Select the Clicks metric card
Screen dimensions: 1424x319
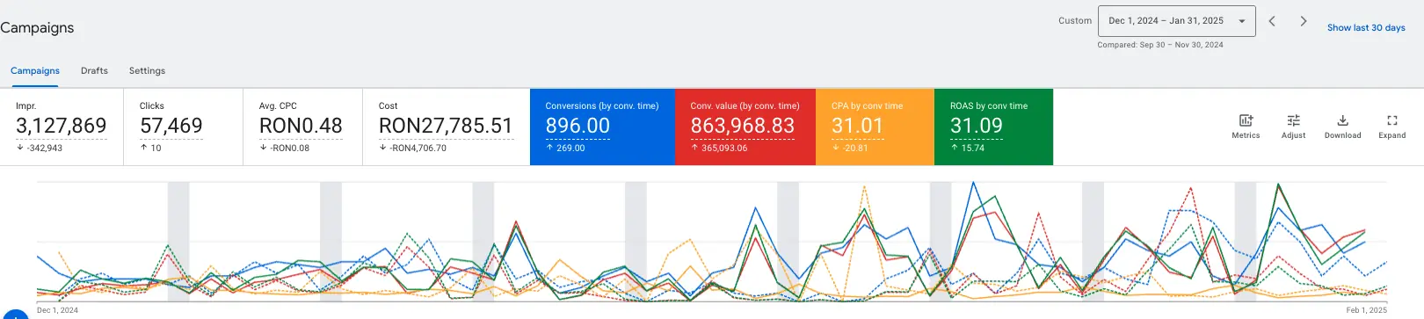click(x=184, y=127)
